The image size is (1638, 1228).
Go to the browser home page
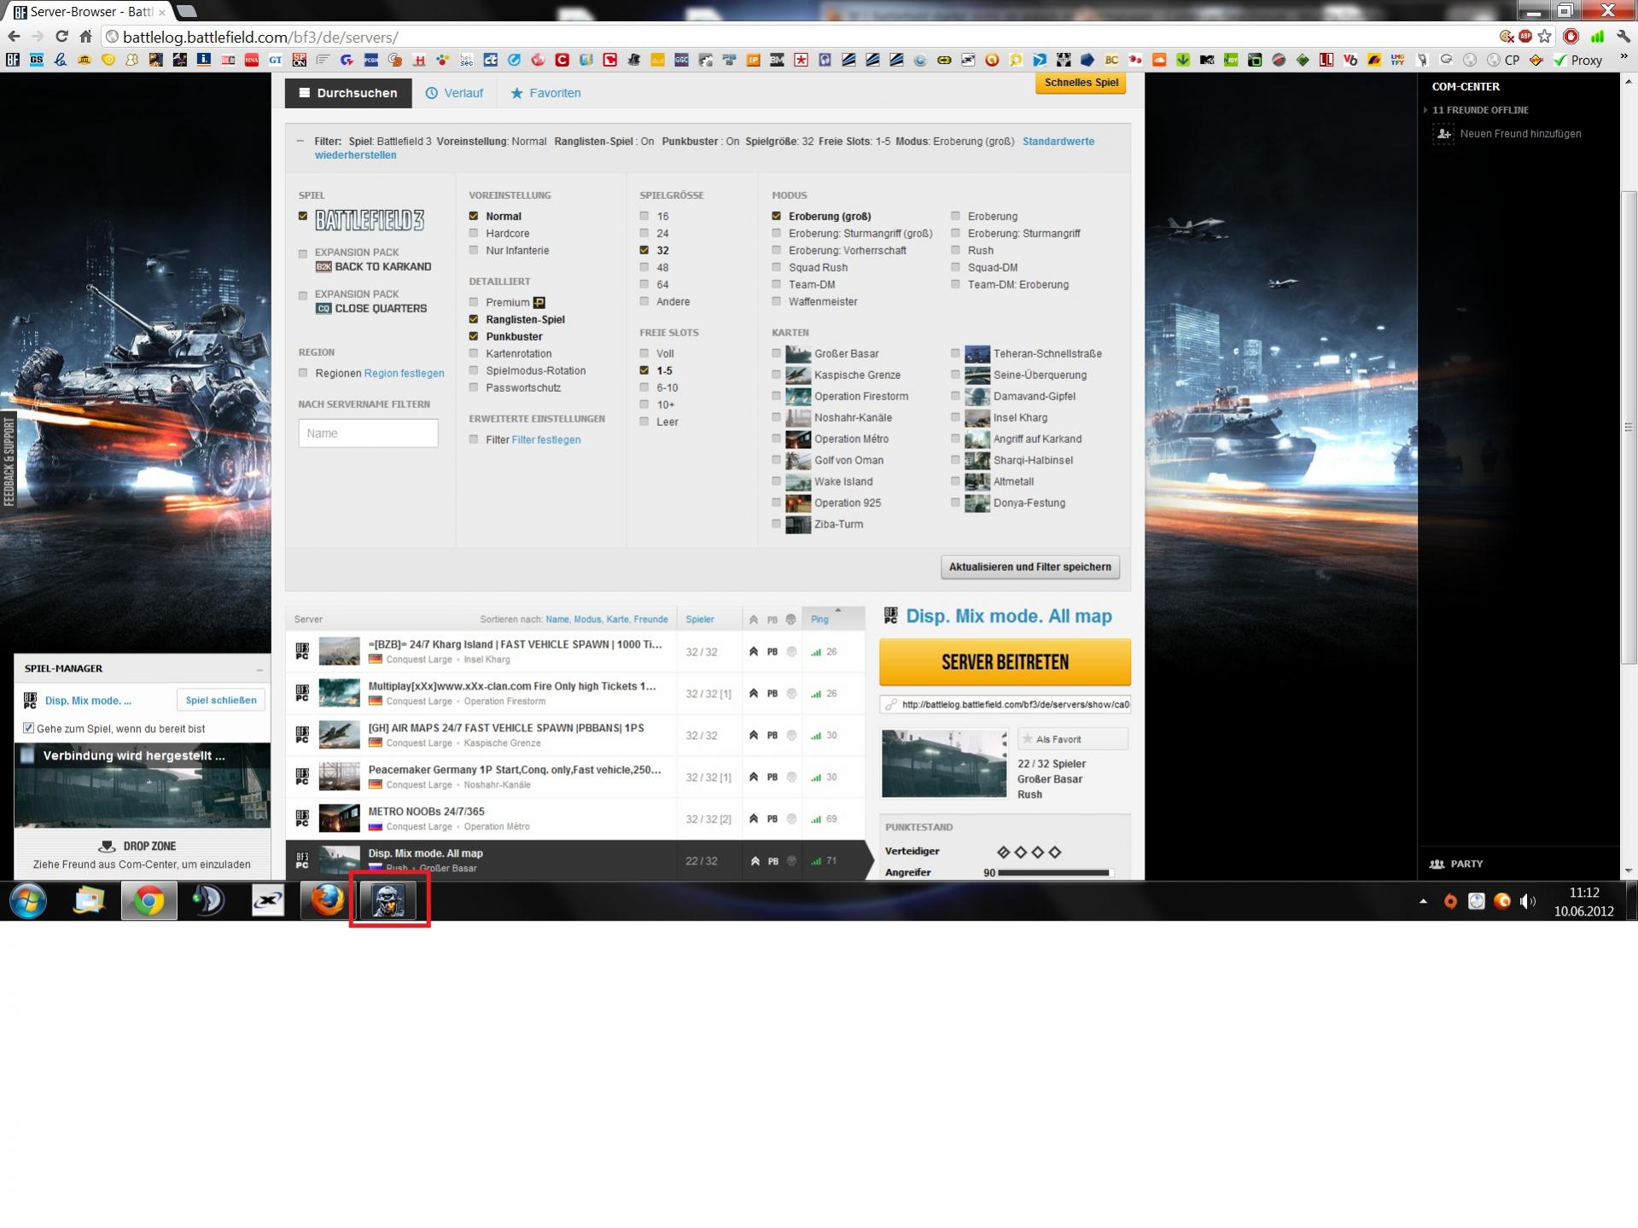point(85,37)
